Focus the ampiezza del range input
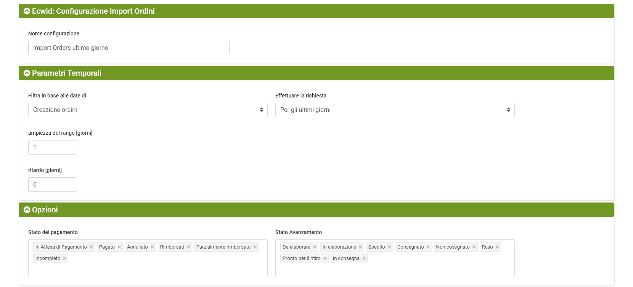The width and height of the screenshot is (633, 287). pos(53,147)
